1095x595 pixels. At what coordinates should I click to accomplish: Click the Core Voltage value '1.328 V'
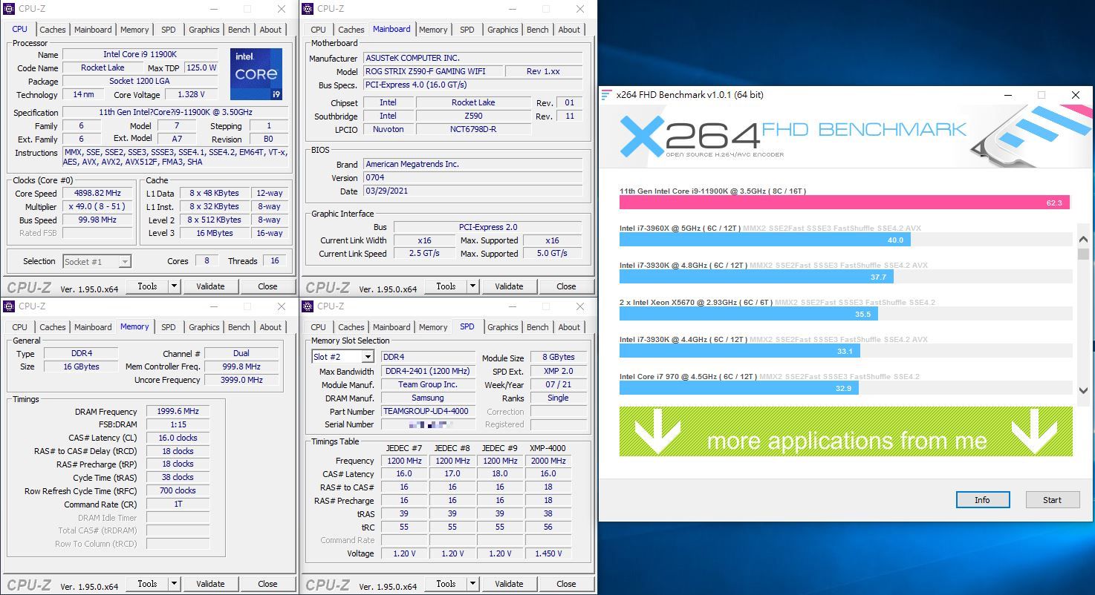click(191, 95)
